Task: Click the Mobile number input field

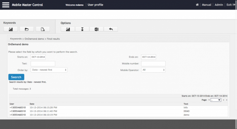Action: click(153, 63)
